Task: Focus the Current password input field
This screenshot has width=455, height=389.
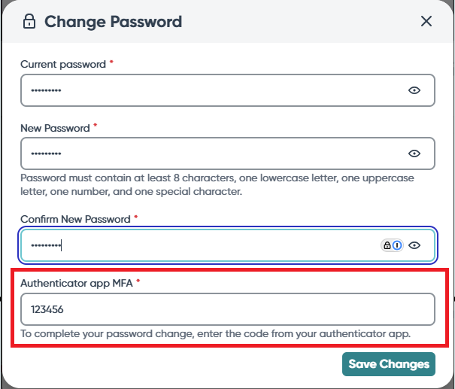Action: click(228, 90)
